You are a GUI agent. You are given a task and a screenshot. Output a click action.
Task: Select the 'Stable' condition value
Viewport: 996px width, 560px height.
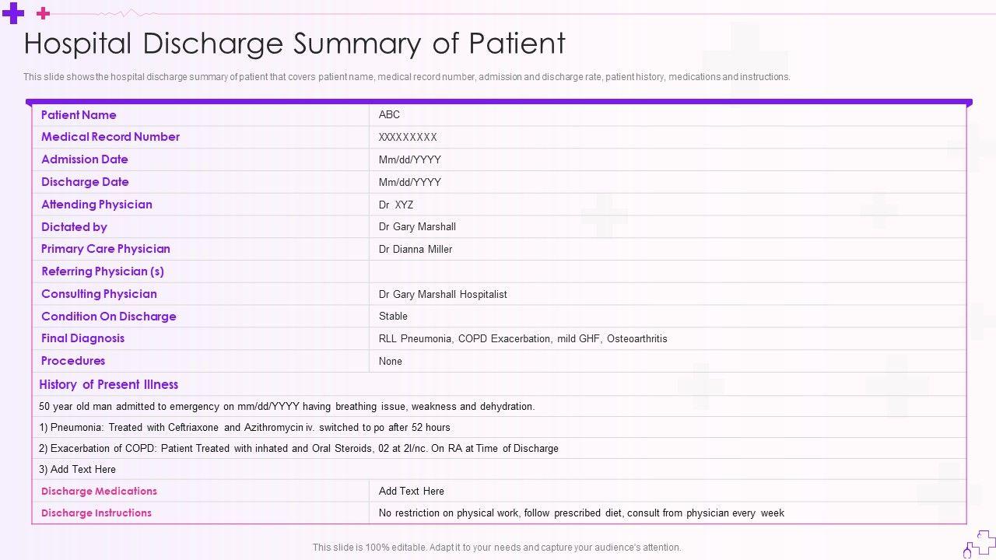point(393,317)
